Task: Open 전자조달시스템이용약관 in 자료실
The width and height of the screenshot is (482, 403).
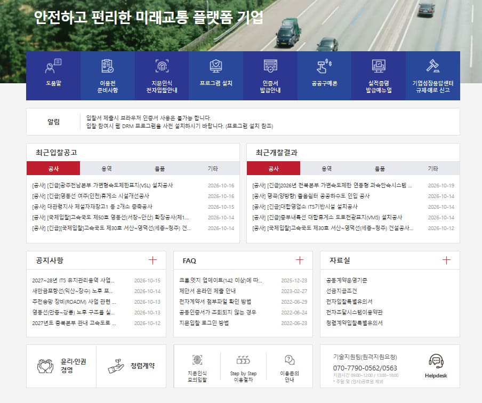Action: 354,312
